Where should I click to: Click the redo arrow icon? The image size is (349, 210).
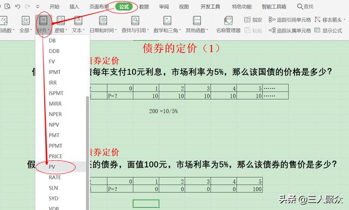pyautogui.click(x=27, y=7)
